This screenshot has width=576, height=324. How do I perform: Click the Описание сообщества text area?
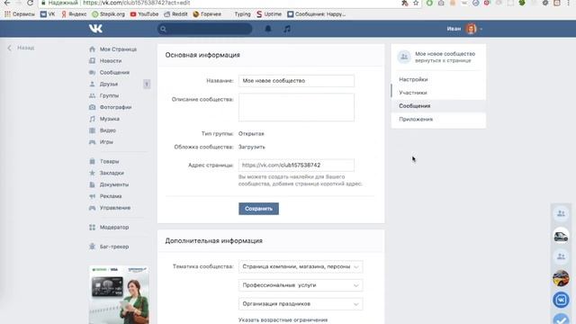coord(296,107)
